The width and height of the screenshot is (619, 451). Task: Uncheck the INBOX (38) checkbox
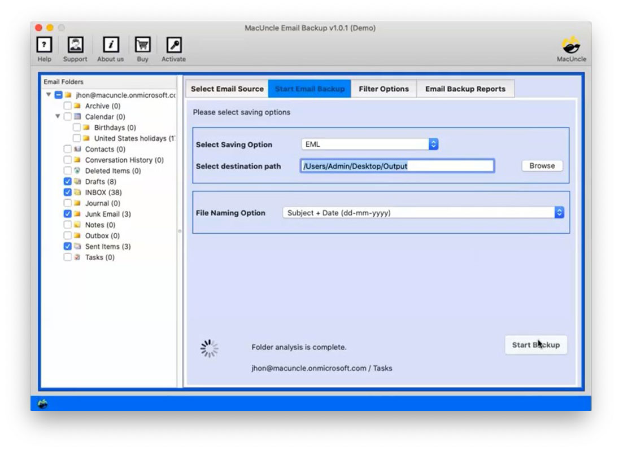pyautogui.click(x=68, y=192)
